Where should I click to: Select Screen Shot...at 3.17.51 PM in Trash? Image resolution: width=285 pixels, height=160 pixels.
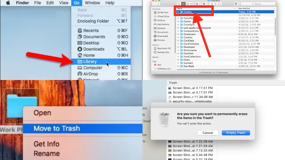pos(190,88)
